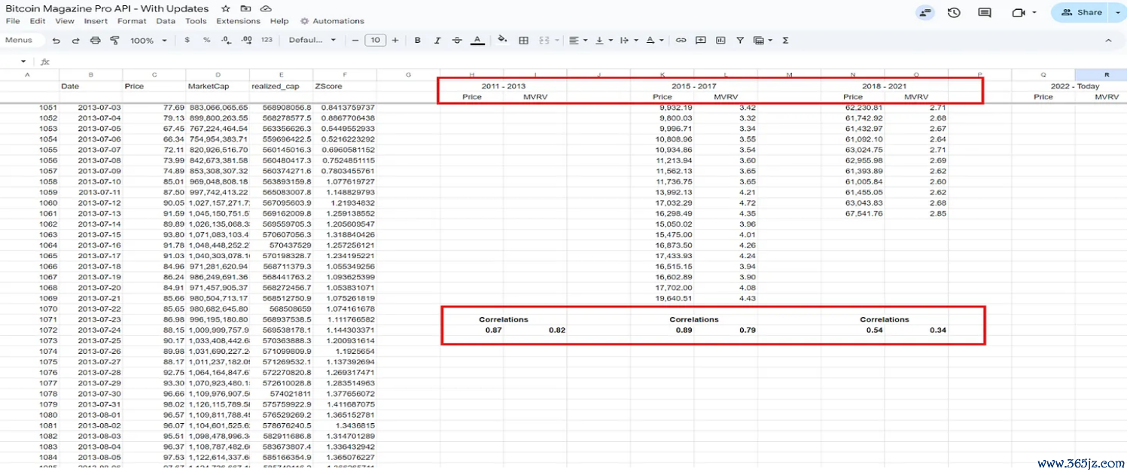The width and height of the screenshot is (1130, 475).
Task: Activate the paint format tool
Action: coord(114,41)
